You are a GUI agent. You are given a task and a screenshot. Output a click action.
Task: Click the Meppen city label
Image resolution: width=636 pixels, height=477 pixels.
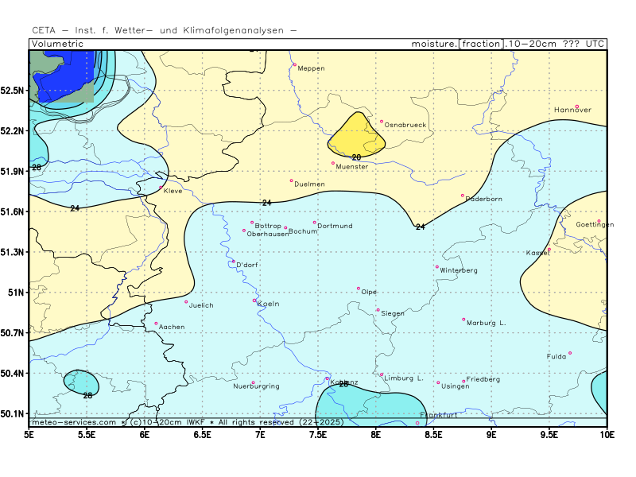coord(311,68)
